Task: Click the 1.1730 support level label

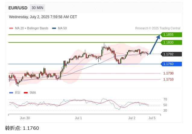Action: coord(168,73)
